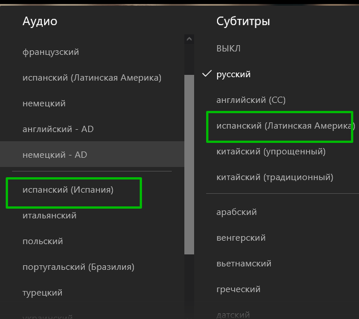Click the checked Russian subtitles option
The width and height of the screenshot is (359, 319).
[x=234, y=74]
